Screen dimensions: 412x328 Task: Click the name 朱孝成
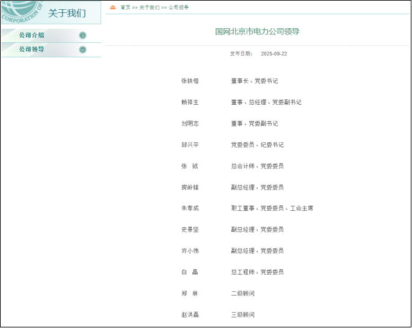[x=190, y=208]
